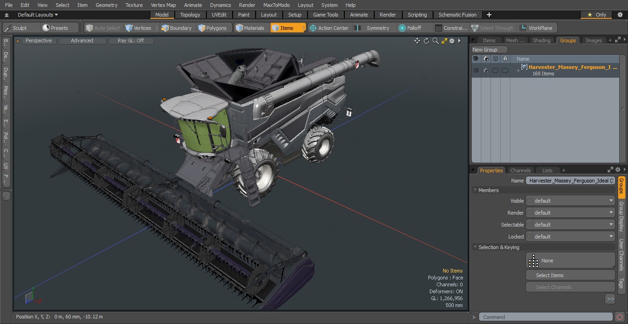Open the Render members dropdown
The height and width of the screenshot is (324, 628).
tap(571, 213)
